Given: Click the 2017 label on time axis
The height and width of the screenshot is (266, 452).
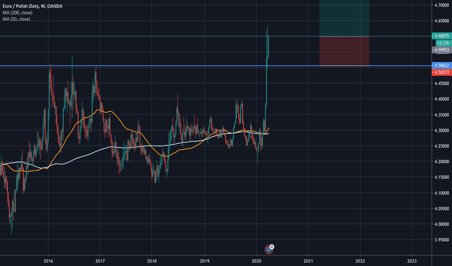Looking at the screenshot, I should [x=100, y=261].
